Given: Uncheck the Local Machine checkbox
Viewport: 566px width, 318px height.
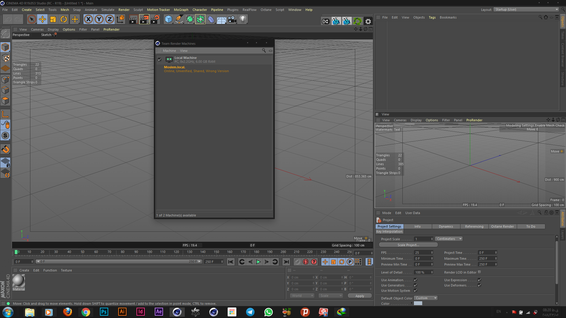Looking at the screenshot, I should [160, 59].
